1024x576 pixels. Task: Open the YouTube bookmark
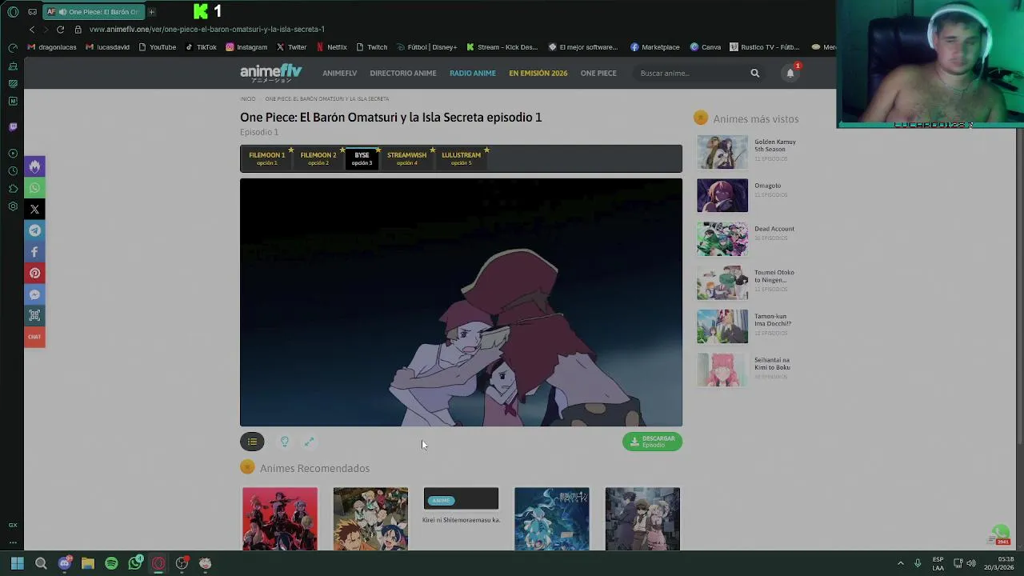(x=157, y=47)
